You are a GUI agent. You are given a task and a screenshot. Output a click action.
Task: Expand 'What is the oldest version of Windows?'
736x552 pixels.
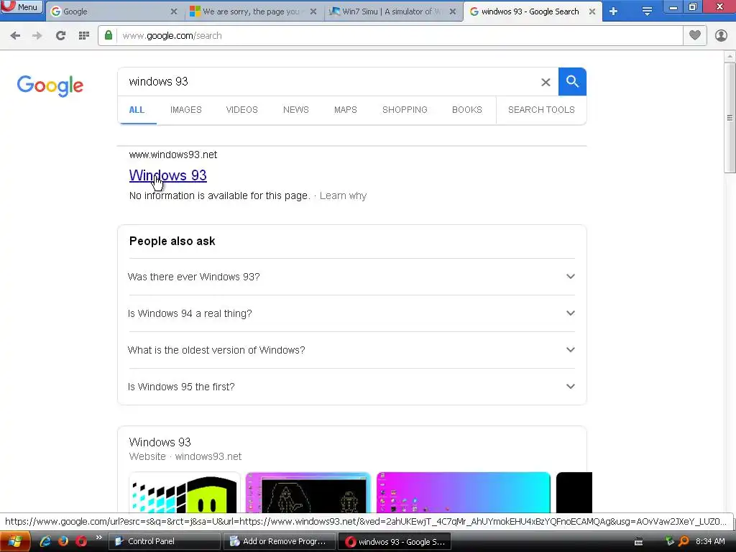pos(351,350)
